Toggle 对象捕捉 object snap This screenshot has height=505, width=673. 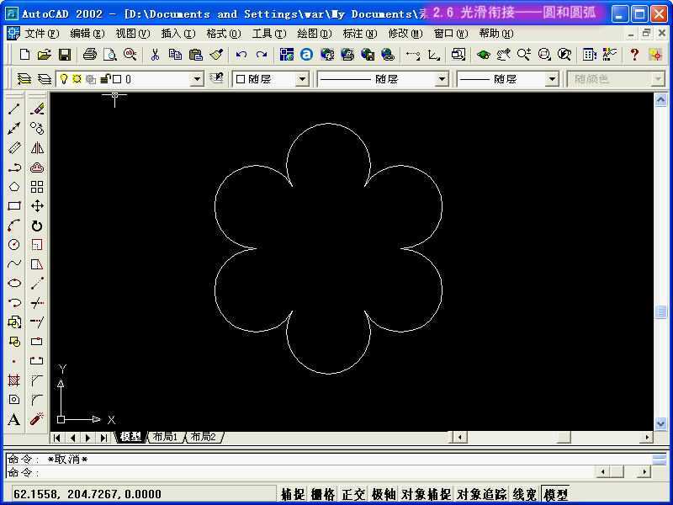426,494
